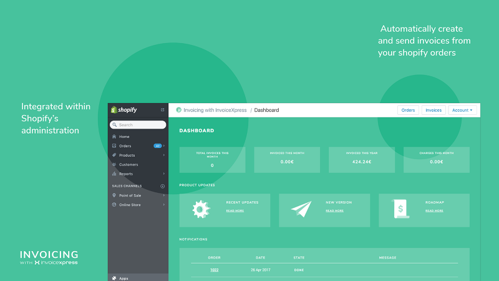The width and height of the screenshot is (499, 281).
Task: Click the Message column header
Action: coord(387,258)
